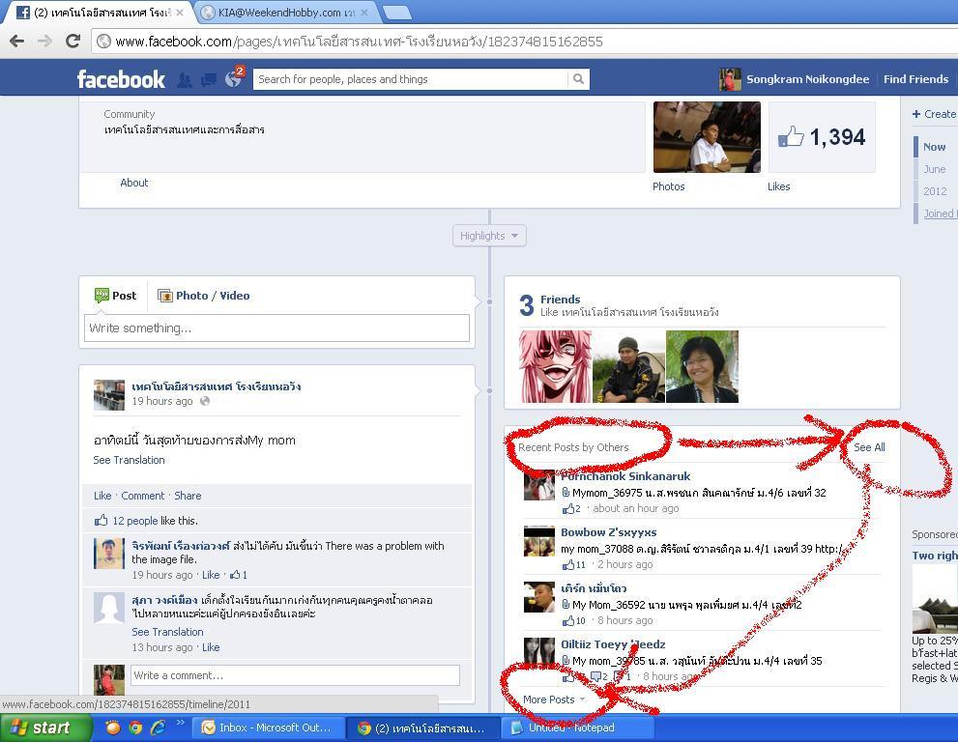958x742 pixels.
Task: Click See Translation under the main post
Action: tap(129, 460)
